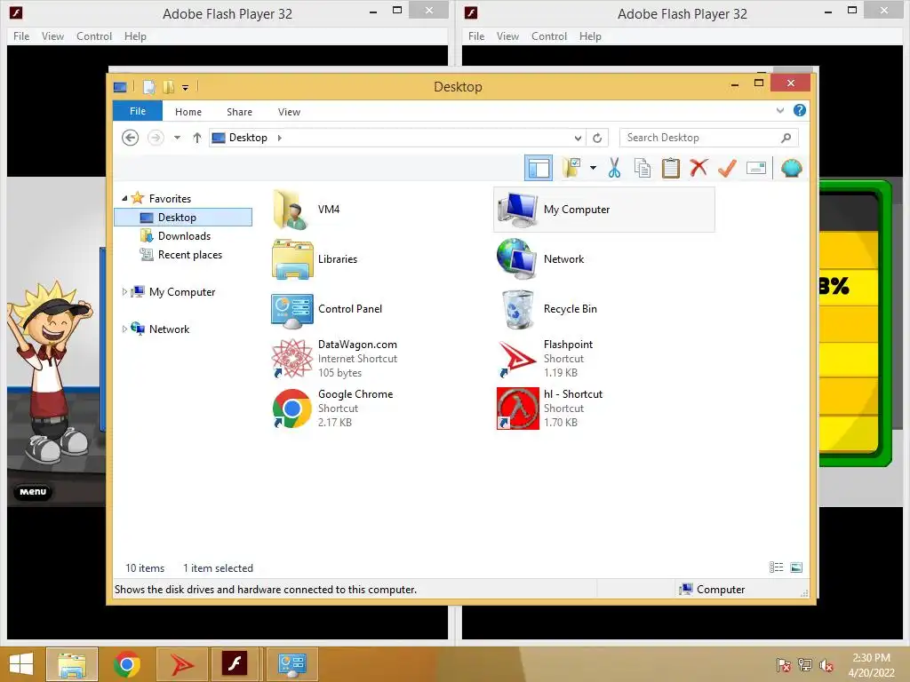Expand the ribbon with the chevron
The width and height of the screenshot is (910, 682).
(x=780, y=110)
